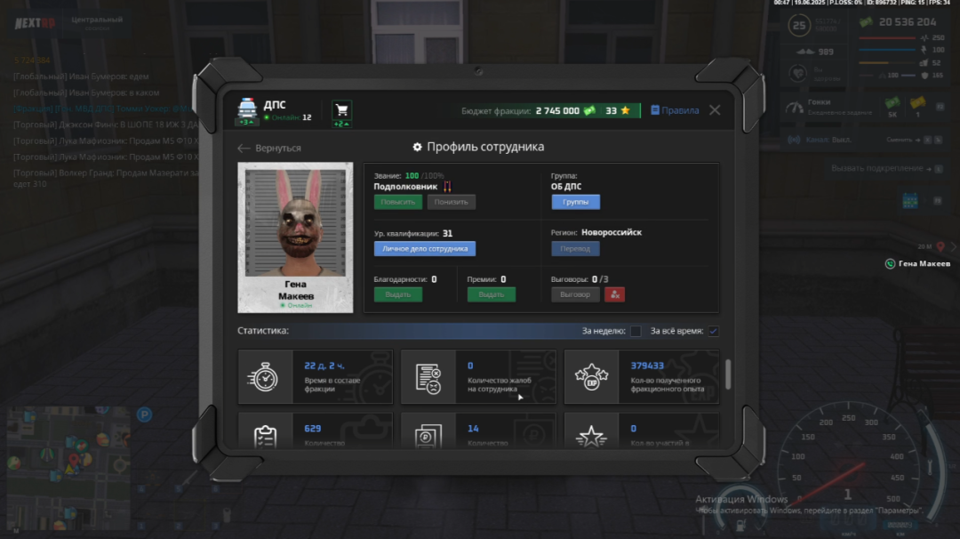The height and width of the screenshot is (539, 960).
Task: Click the red remove-reprimand icon button
Action: (x=614, y=294)
